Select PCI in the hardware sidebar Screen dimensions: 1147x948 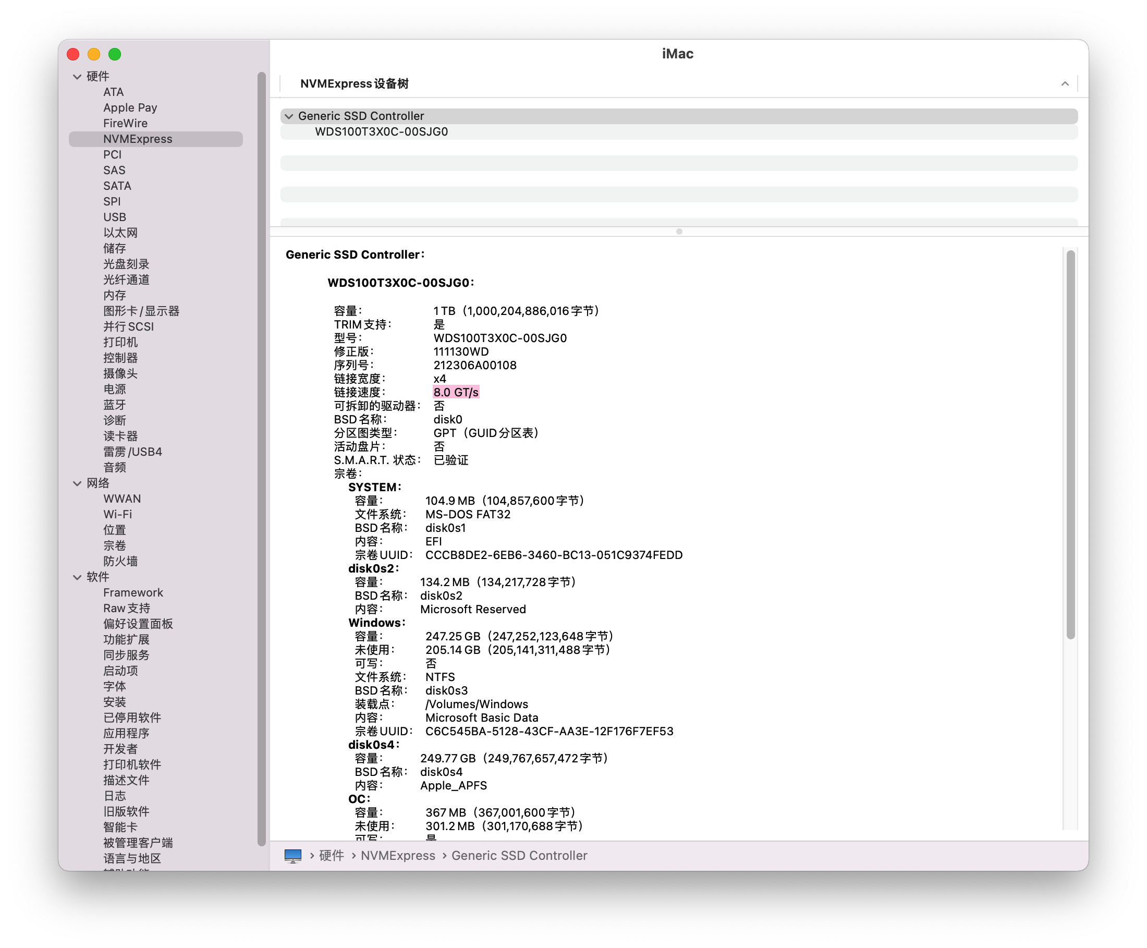113,154
